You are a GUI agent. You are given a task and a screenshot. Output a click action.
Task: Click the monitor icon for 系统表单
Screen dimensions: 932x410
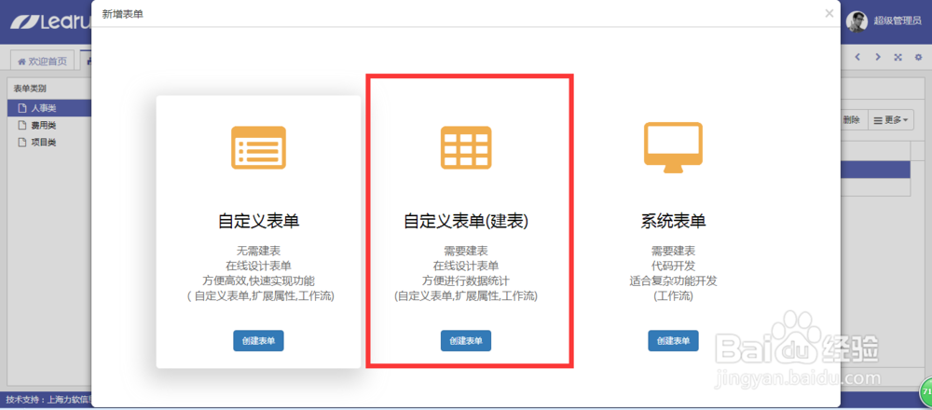[x=674, y=147]
